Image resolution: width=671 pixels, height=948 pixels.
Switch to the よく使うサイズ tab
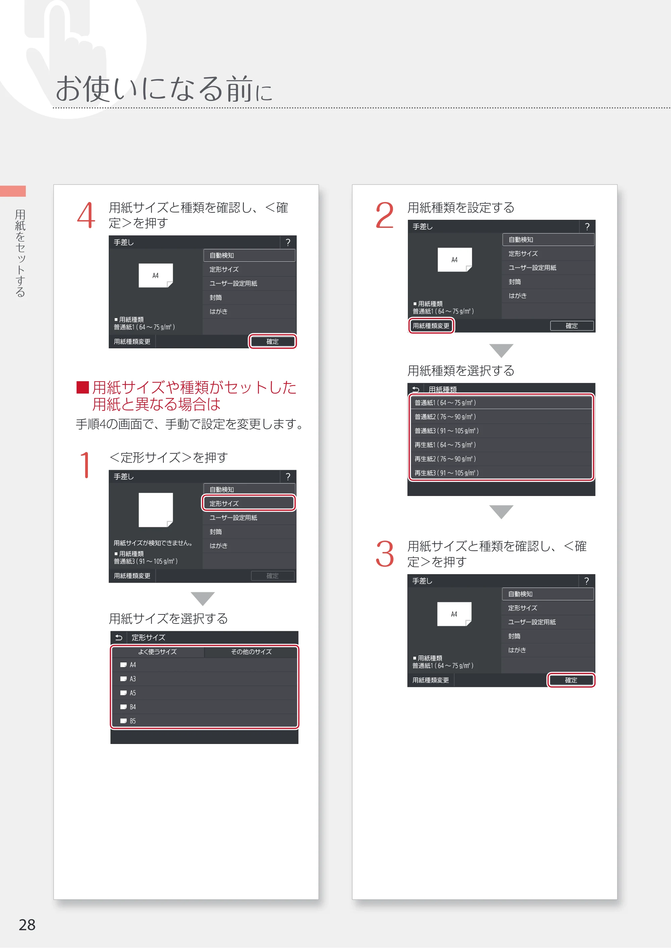[158, 652]
